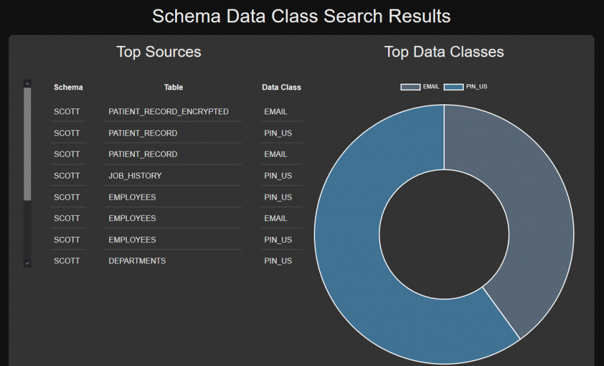604x366 pixels.
Task: Click the scrollbar down arrow
Action: click(x=27, y=263)
